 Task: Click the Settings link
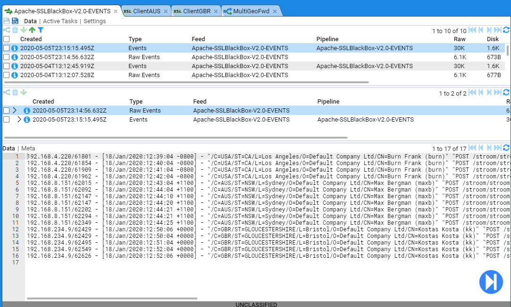point(94,21)
